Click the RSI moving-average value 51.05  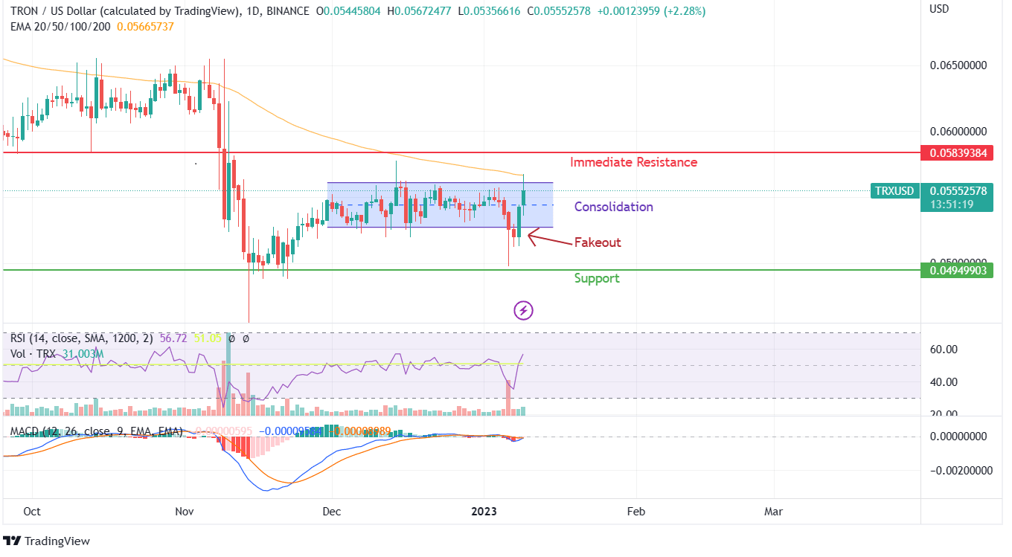pos(207,338)
